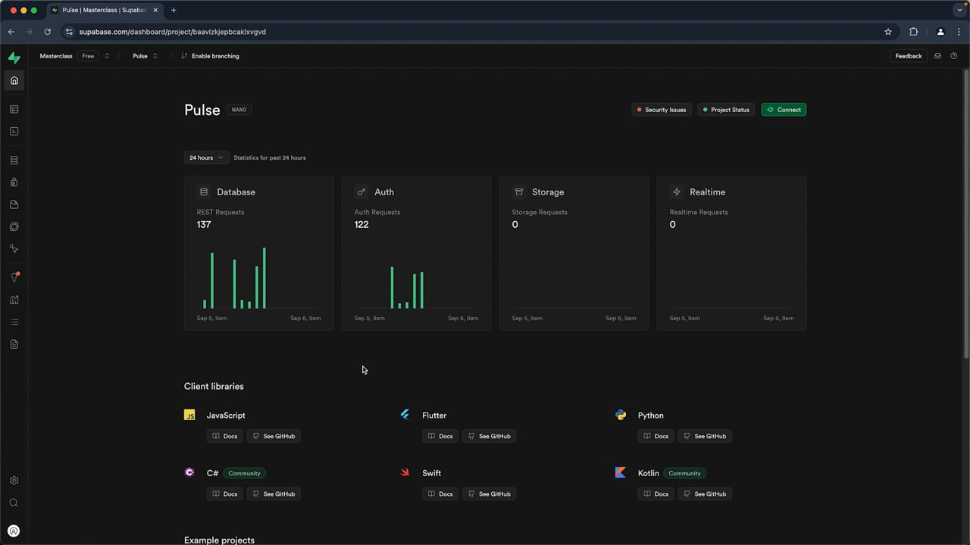This screenshot has height=545, width=970.
Task: Click the page vertical scrollbar
Action: click(x=965, y=213)
